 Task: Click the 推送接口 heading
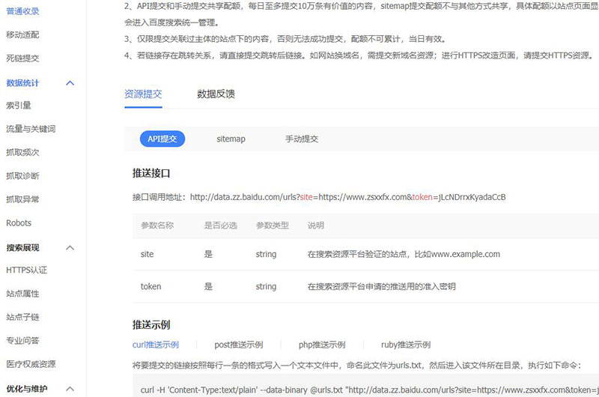coord(151,174)
